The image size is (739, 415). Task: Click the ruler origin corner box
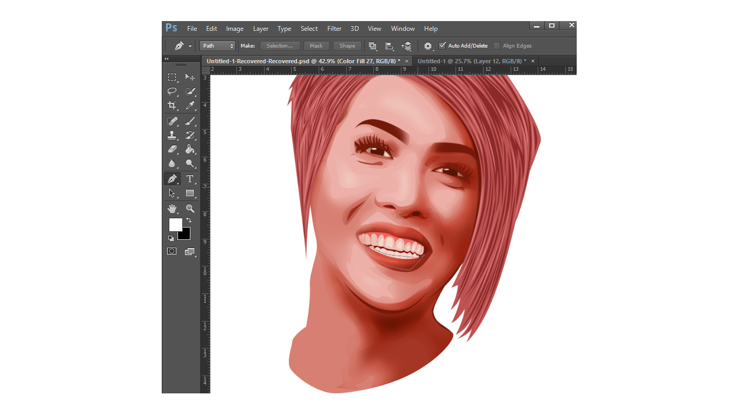tap(206, 70)
